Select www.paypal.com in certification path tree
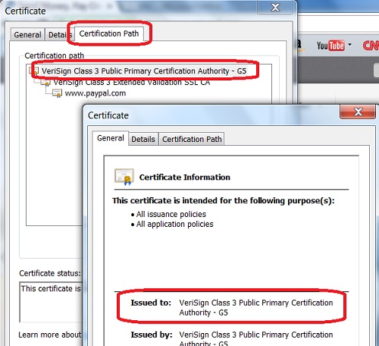This screenshot has height=346, width=379. [x=96, y=93]
